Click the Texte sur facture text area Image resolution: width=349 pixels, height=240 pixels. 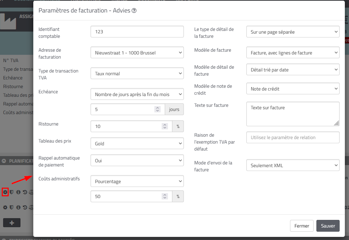point(293,114)
